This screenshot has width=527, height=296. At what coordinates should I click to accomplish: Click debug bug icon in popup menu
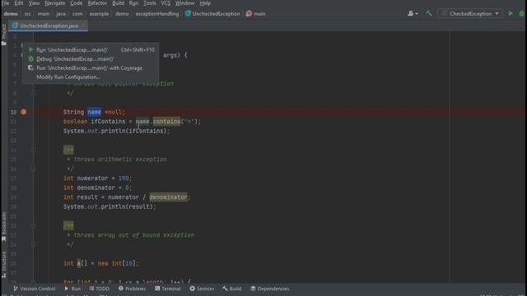[31, 58]
